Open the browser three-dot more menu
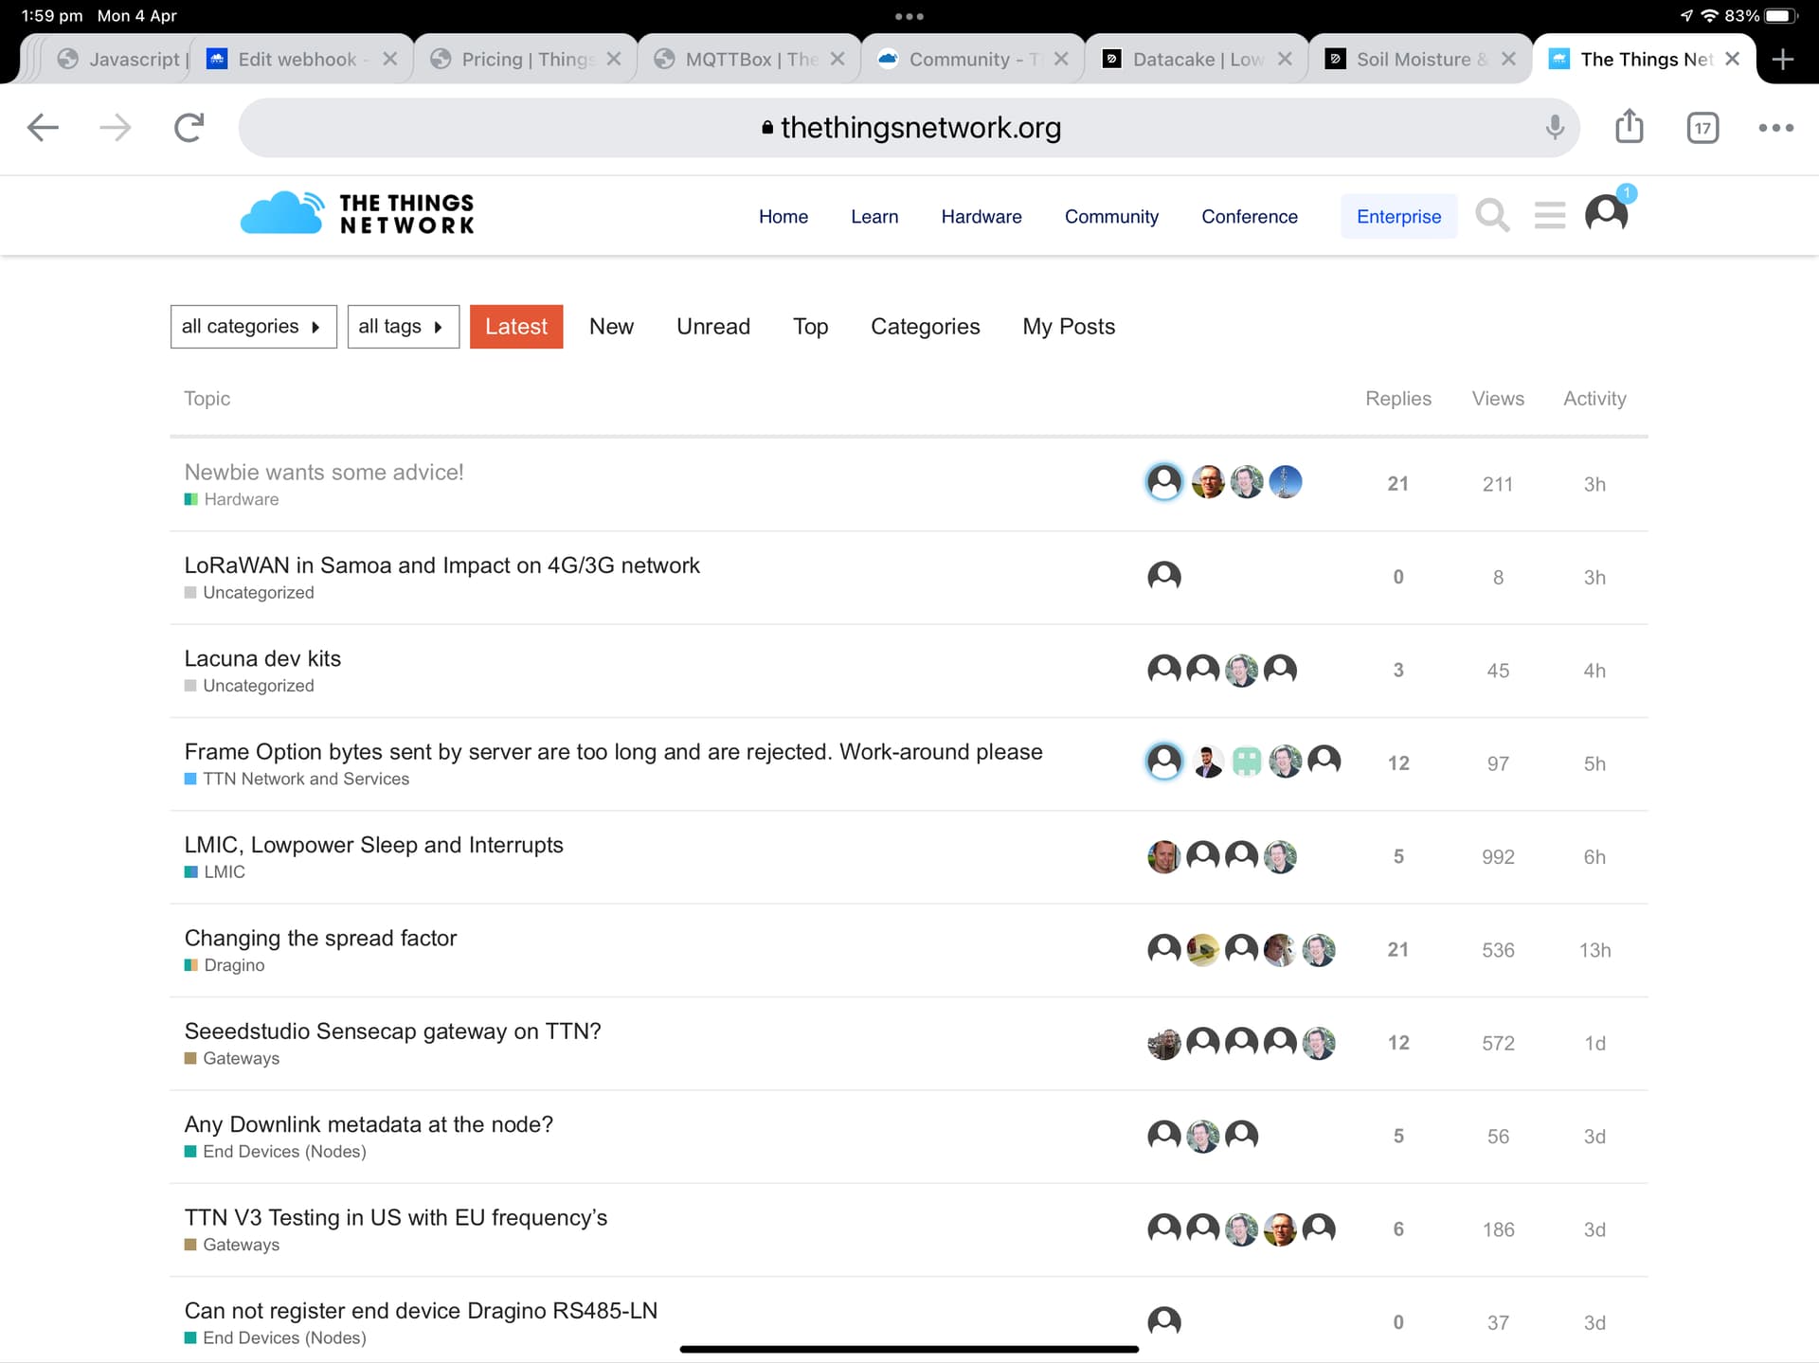This screenshot has height=1363, width=1819. (1776, 128)
